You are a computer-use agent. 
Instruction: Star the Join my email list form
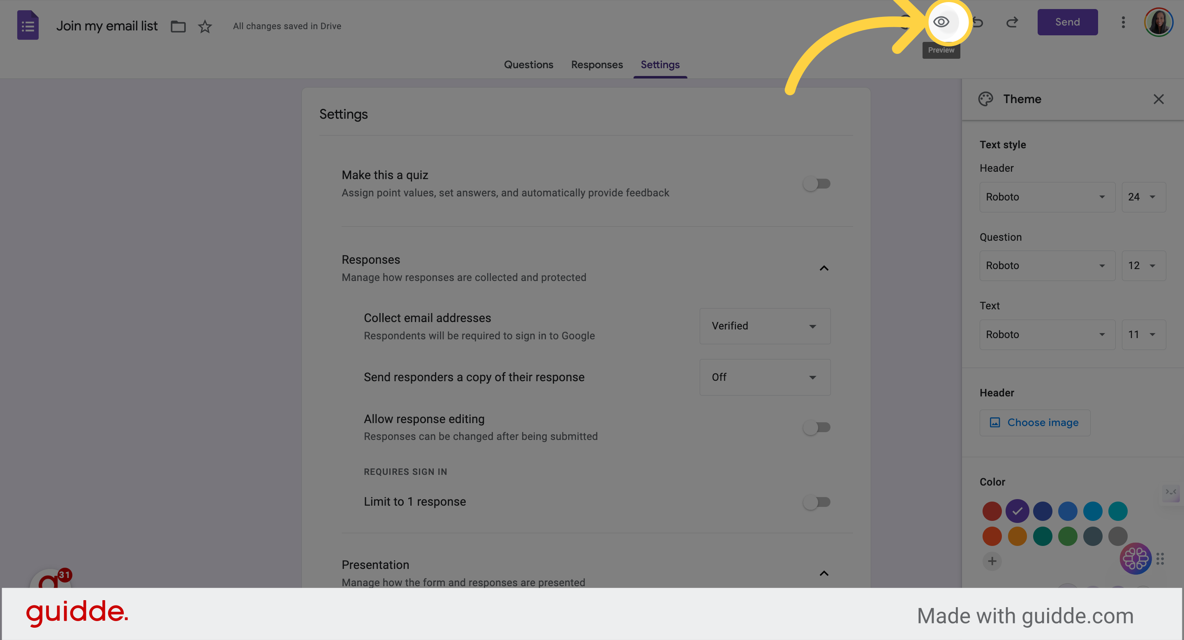[205, 26]
